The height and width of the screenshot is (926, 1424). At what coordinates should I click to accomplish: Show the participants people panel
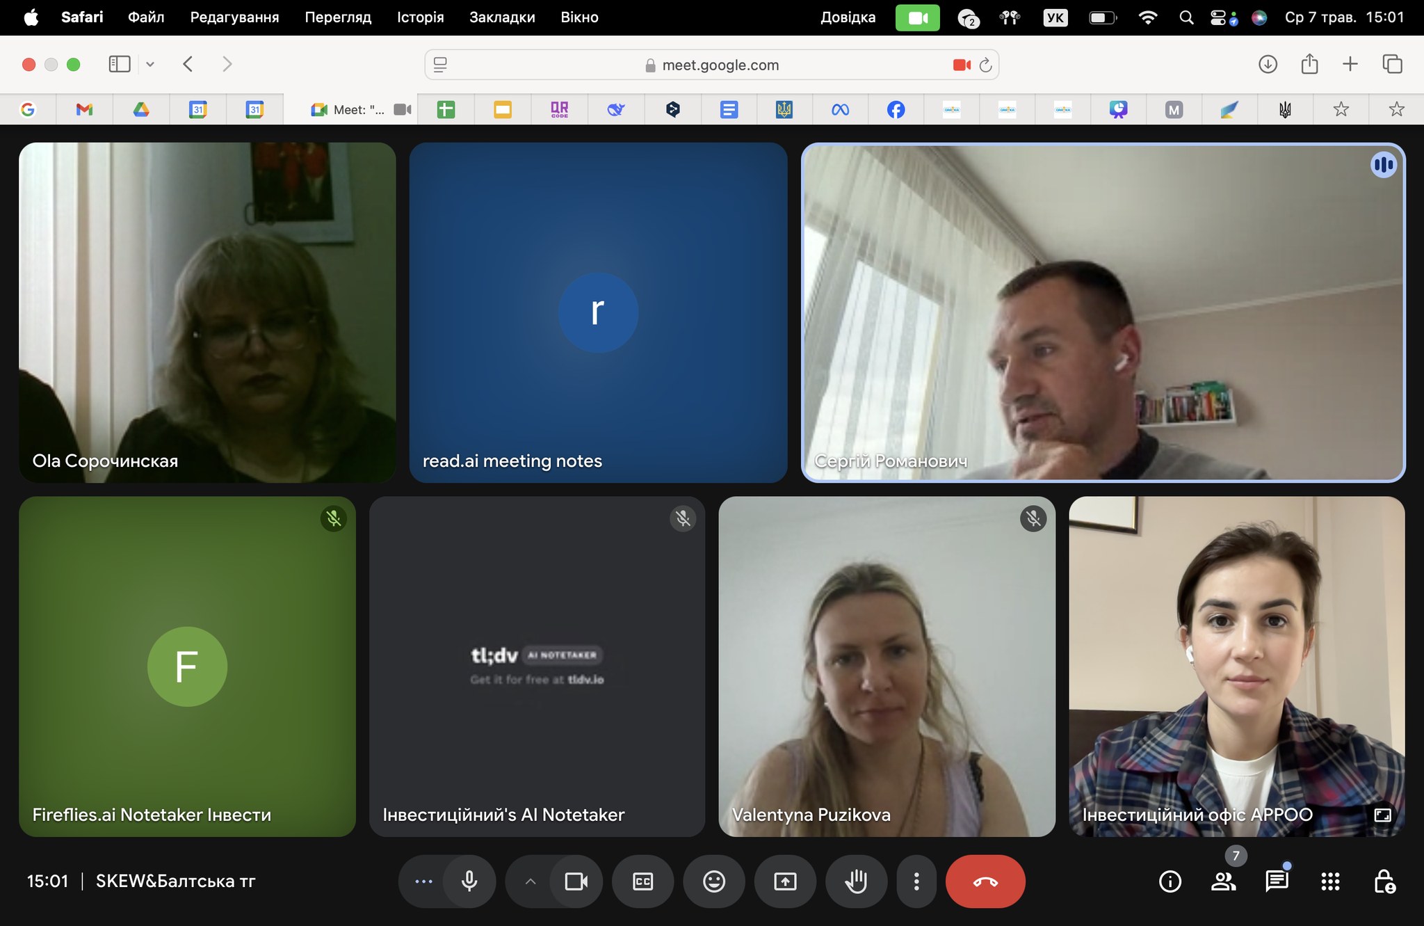pyautogui.click(x=1223, y=881)
